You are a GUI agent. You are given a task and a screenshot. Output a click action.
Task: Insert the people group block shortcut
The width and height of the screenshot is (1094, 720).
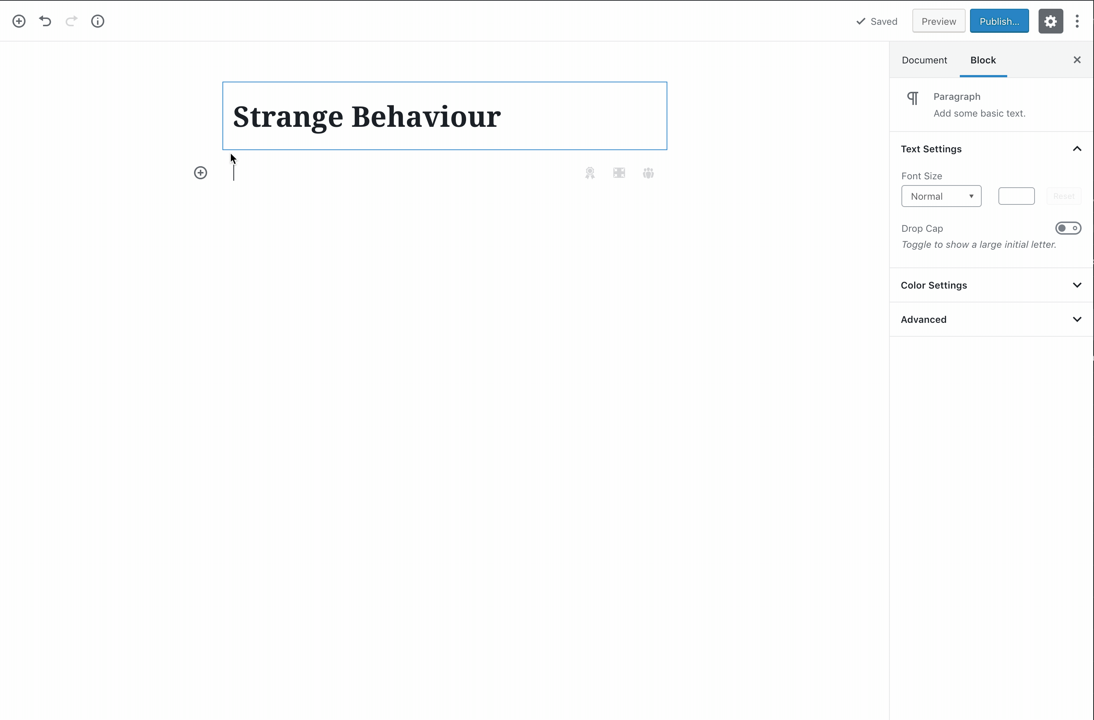(x=648, y=173)
